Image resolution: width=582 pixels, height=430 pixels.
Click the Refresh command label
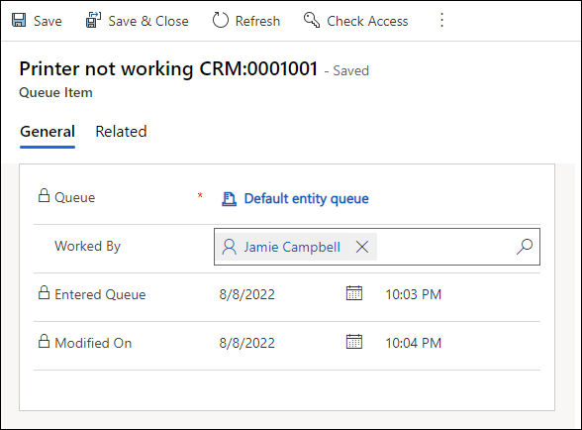[257, 21]
